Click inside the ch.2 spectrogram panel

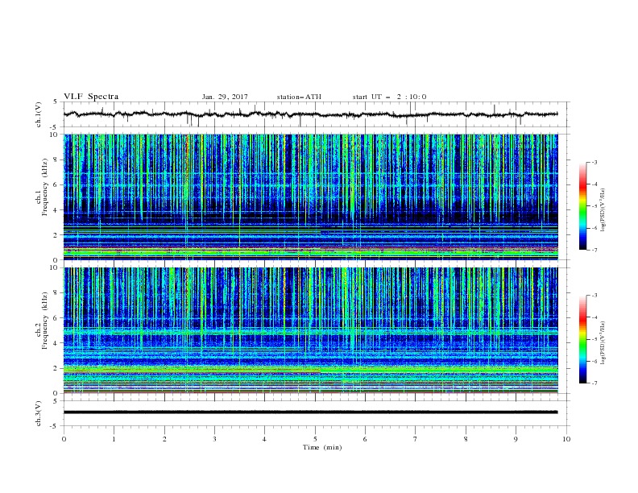pos(310,330)
